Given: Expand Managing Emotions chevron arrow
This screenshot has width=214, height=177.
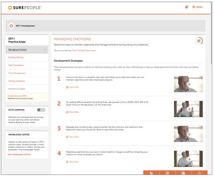Looking at the screenshot, I should [x=45, y=49].
